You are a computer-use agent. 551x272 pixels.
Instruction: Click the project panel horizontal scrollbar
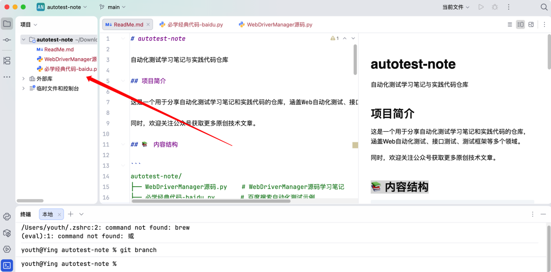(x=30, y=201)
